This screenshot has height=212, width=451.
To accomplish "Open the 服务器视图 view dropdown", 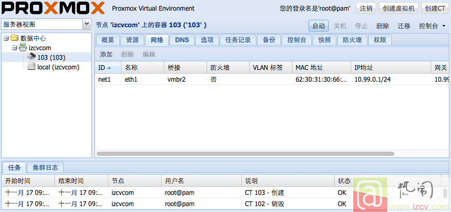I will pos(87,24).
